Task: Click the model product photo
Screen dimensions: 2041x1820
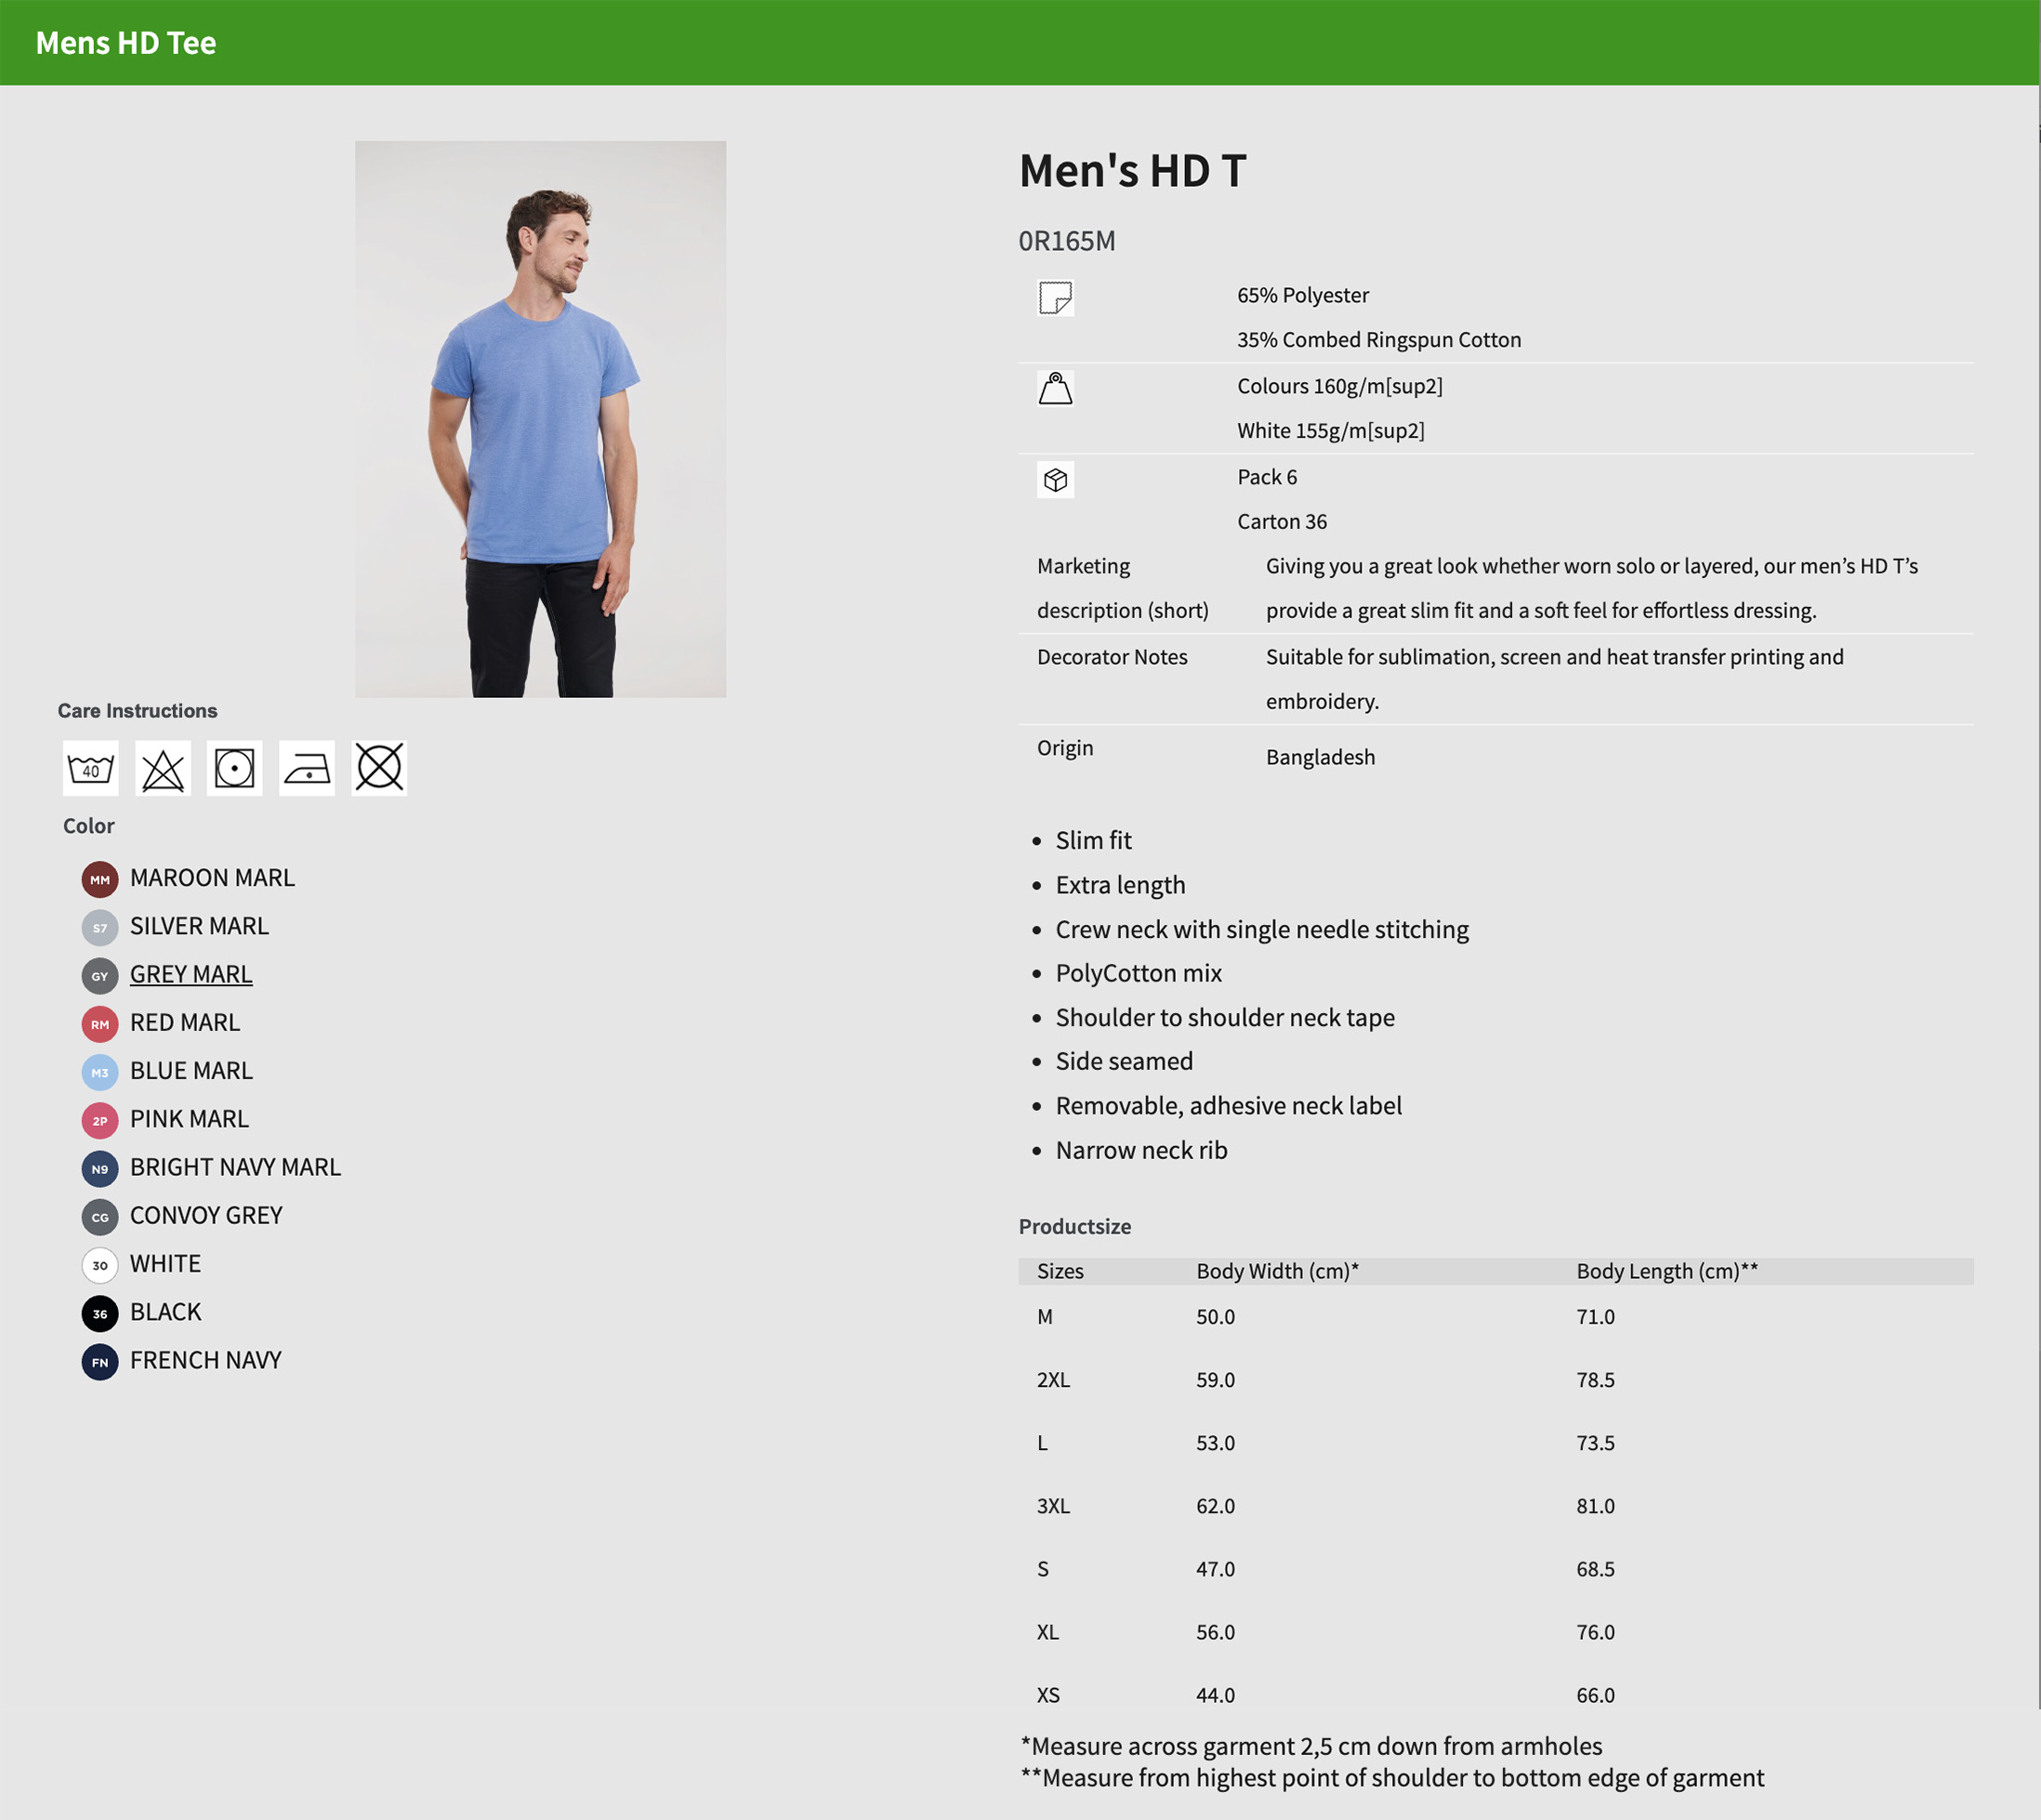Action: pyautogui.click(x=540, y=419)
